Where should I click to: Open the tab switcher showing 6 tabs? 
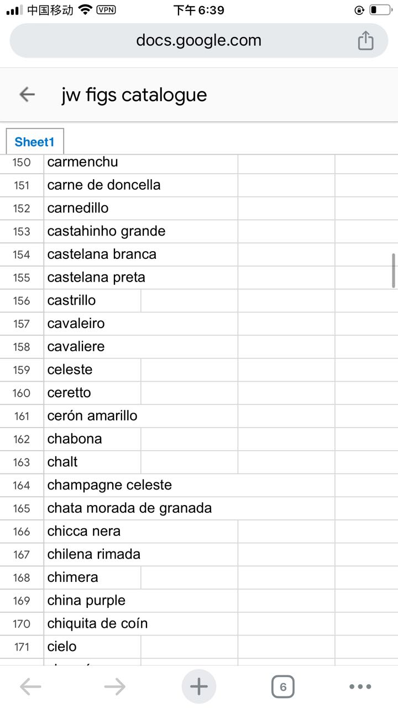tap(283, 687)
